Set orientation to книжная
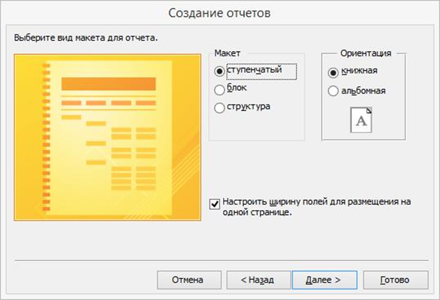Viewport: 440px width, 300px height. 333,73
